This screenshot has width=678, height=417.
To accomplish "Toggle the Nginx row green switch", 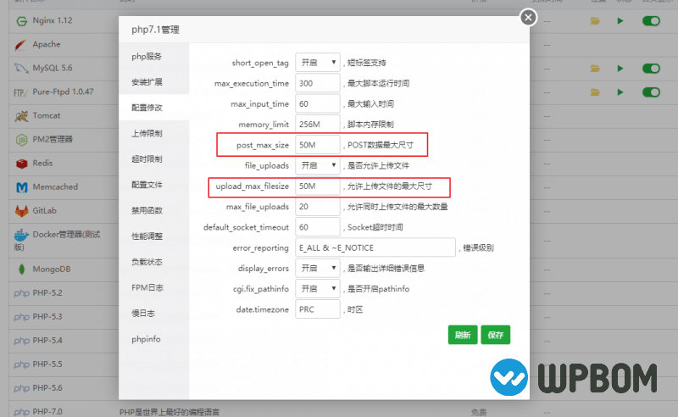I will point(651,20).
